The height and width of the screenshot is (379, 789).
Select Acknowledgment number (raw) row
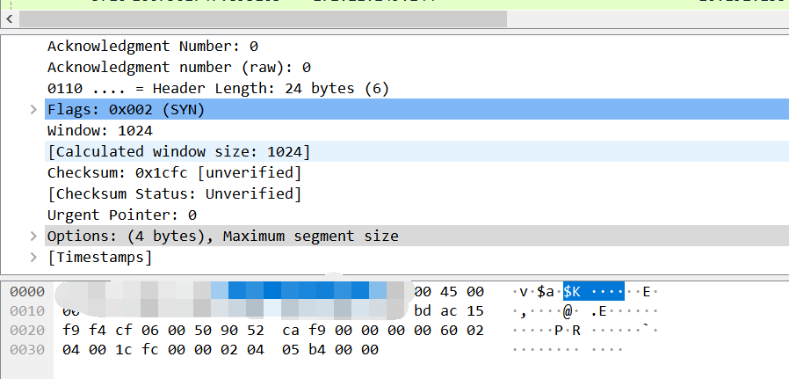tap(178, 68)
